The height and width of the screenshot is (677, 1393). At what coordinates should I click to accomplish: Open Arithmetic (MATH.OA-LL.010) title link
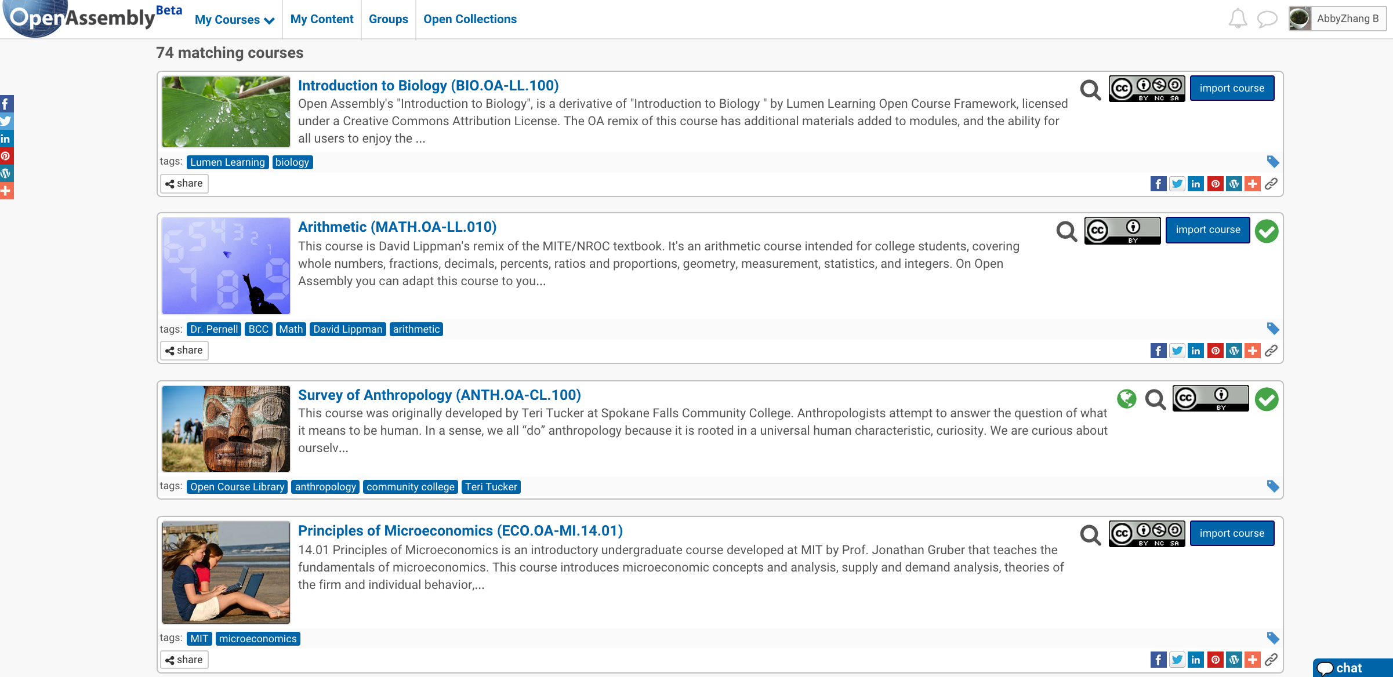click(x=397, y=227)
